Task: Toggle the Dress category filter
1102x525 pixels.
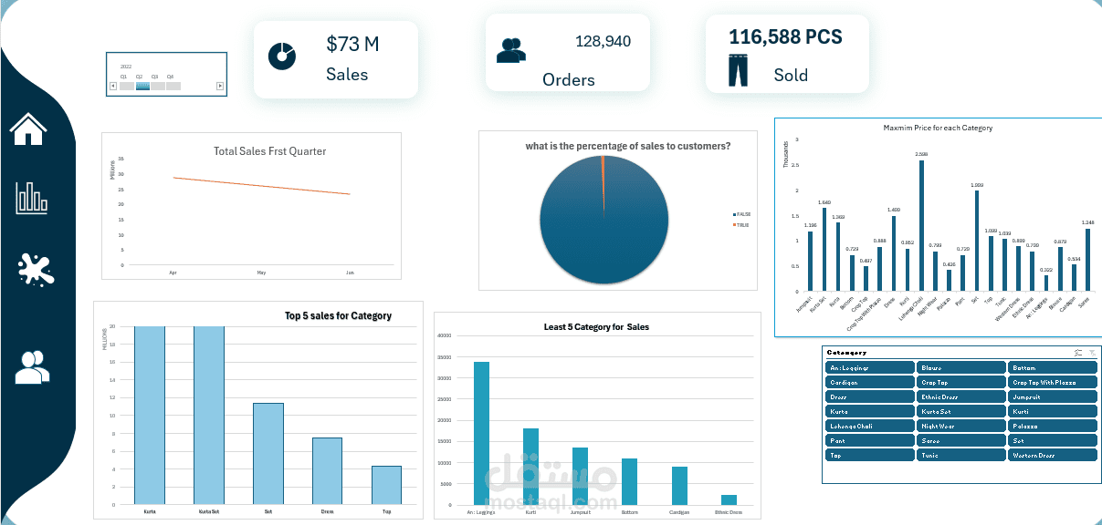Action: (869, 396)
